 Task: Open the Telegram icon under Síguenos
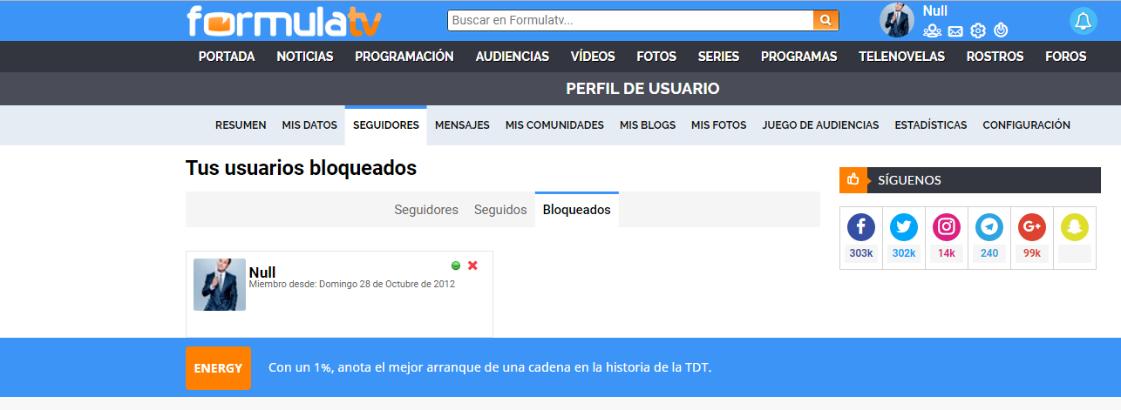tap(989, 227)
